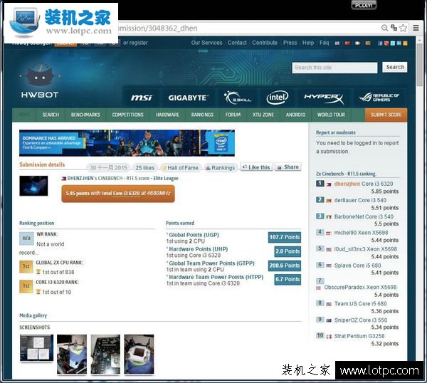Open the Hall of Fame link

click(x=180, y=168)
